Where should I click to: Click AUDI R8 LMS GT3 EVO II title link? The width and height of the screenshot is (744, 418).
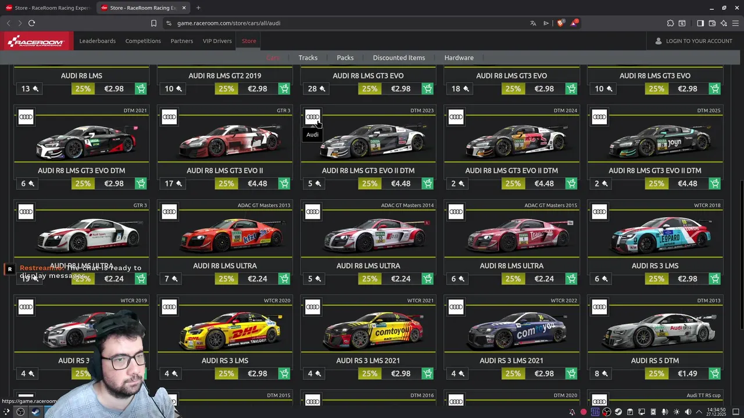click(x=225, y=171)
